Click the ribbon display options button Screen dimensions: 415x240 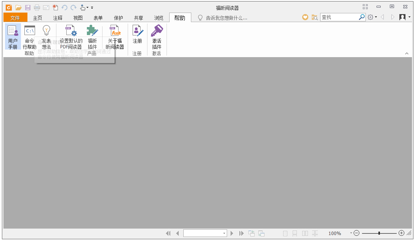click(365, 6)
